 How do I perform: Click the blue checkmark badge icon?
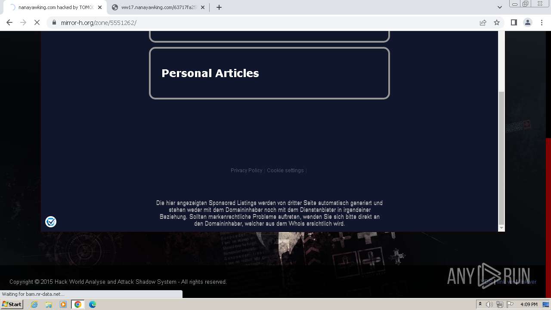51,222
